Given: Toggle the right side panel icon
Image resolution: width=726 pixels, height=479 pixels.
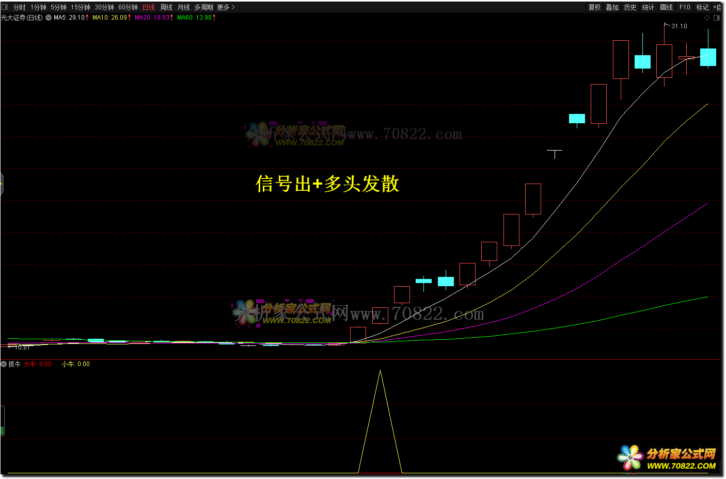Looking at the screenshot, I should pyautogui.click(x=717, y=18).
